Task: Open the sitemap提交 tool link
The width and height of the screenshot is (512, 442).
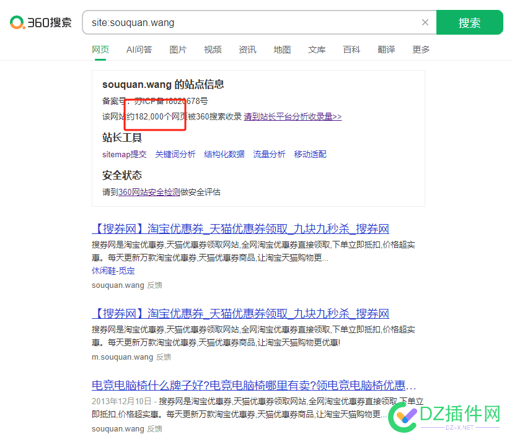Action: click(125, 154)
